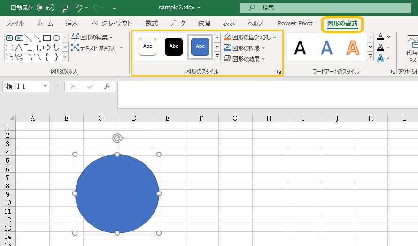Select the oval shape in shapes gallery
The image size is (418, 246).
point(56,38)
